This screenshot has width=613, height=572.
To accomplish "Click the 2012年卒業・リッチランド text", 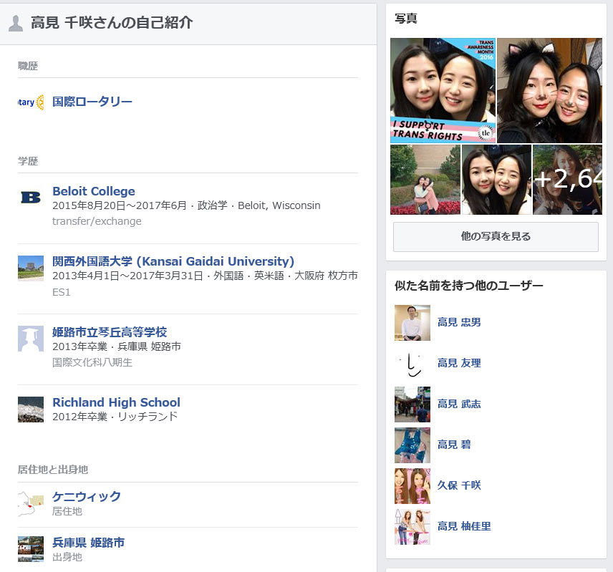I will 115,417.
